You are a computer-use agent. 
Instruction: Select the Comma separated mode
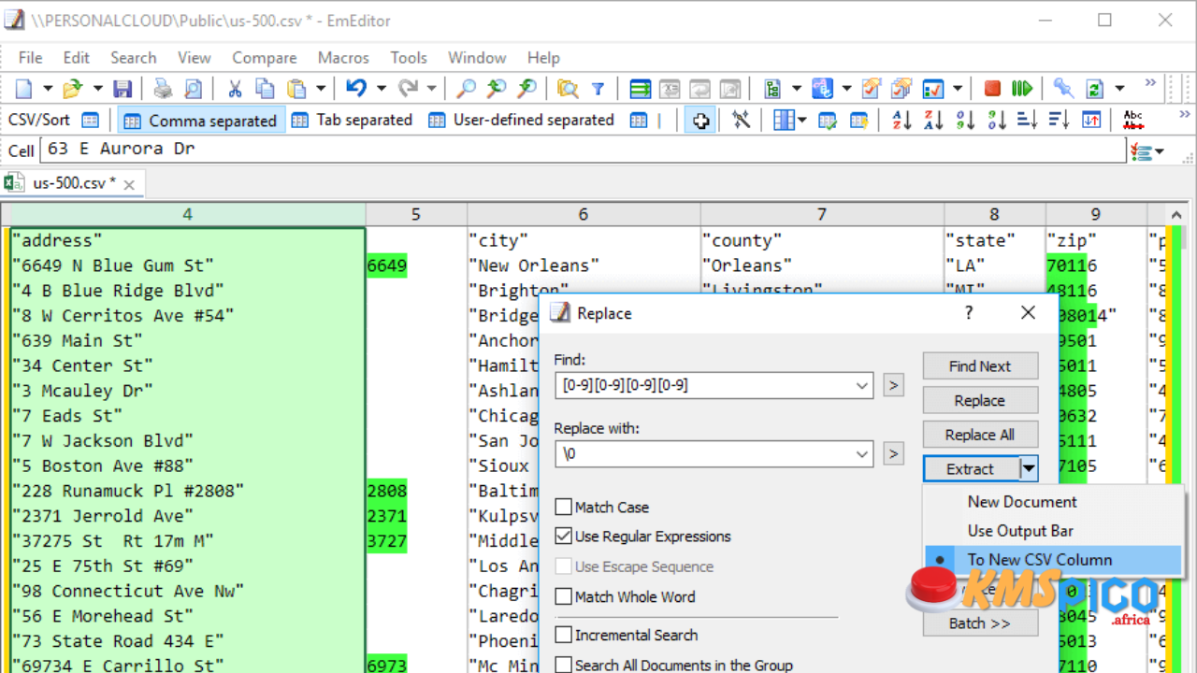click(200, 120)
